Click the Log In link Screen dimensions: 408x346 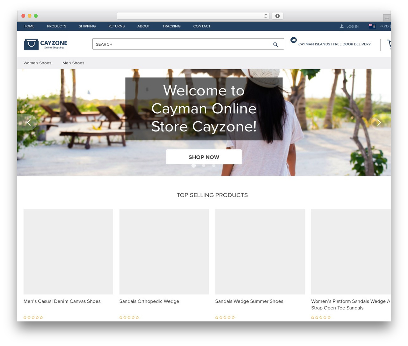[352, 26]
